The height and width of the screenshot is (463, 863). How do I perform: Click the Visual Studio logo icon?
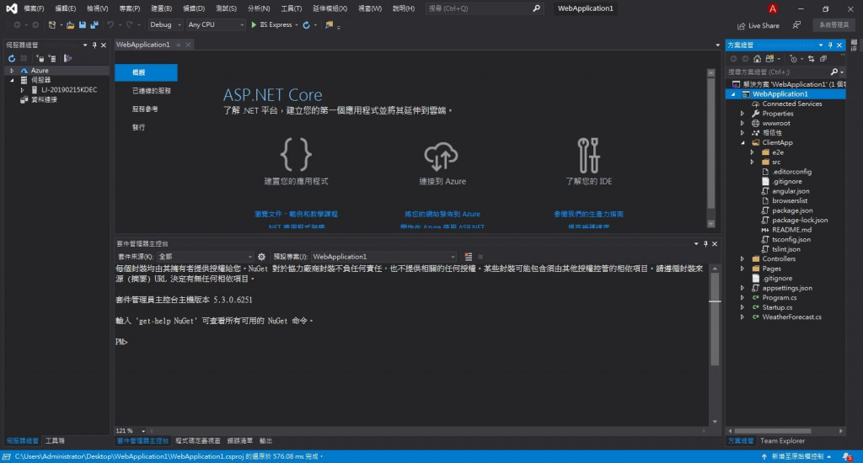point(11,8)
